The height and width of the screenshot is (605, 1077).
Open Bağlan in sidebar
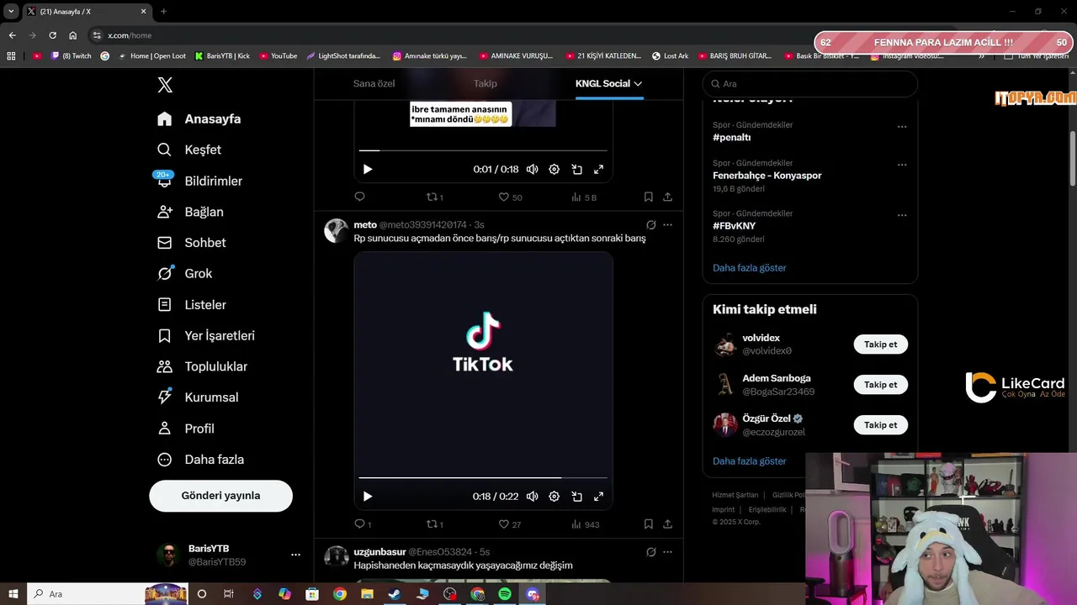[x=190, y=212]
